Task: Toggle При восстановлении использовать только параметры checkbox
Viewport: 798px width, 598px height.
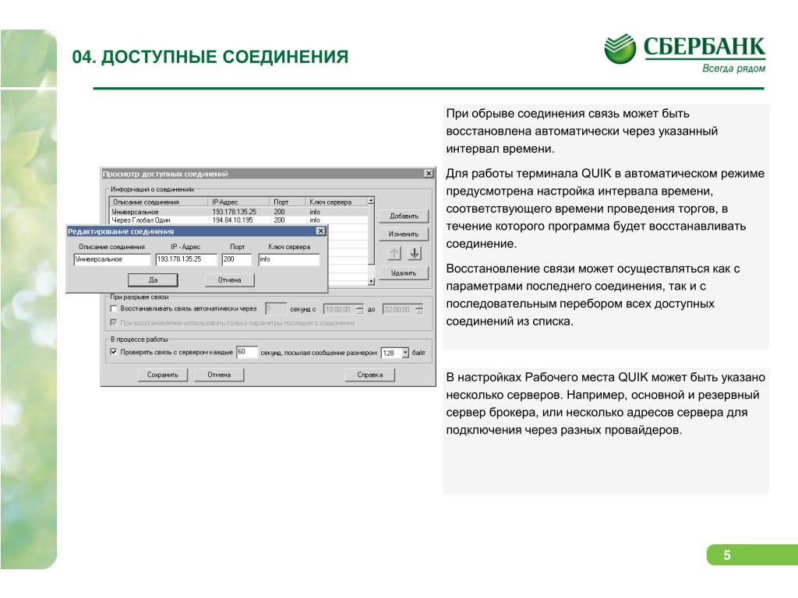Action: [114, 323]
